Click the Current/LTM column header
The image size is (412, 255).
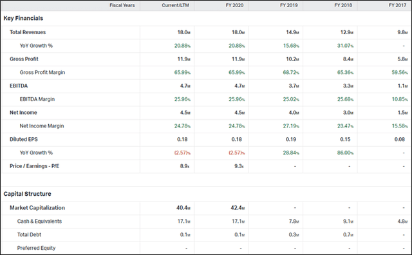coord(175,5)
